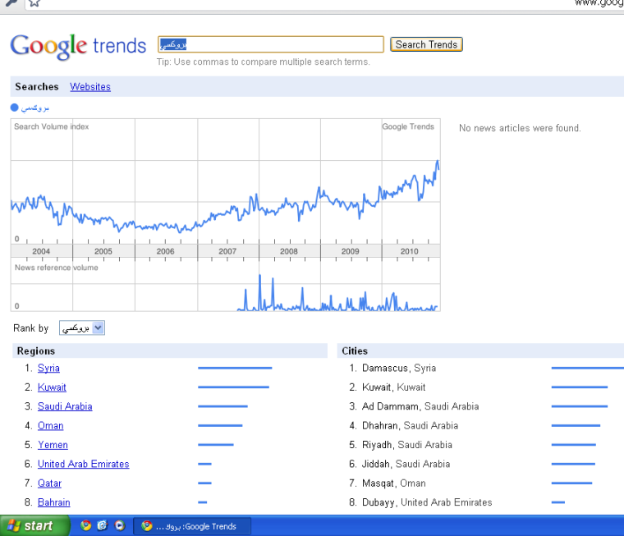Image resolution: width=624 pixels, height=536 pixels.
Task: Click the Windows Start button
Action: tap(30, 526)
